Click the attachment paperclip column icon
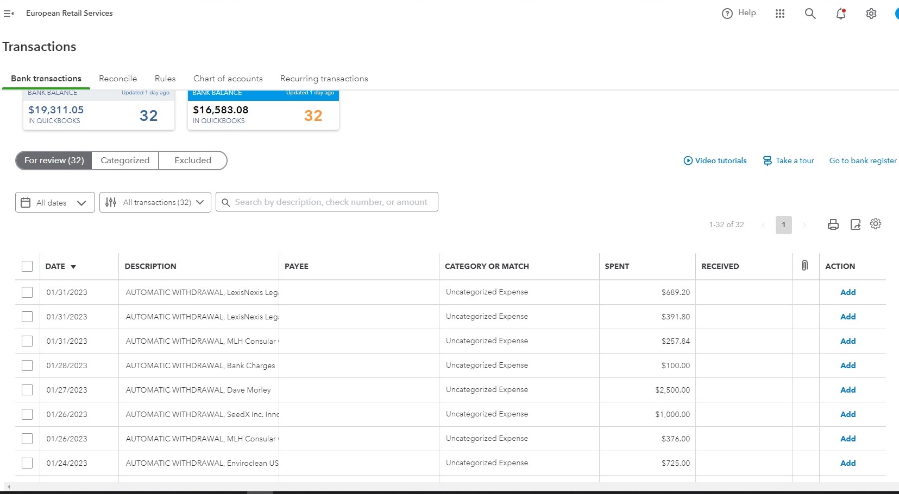 (805, 265)
